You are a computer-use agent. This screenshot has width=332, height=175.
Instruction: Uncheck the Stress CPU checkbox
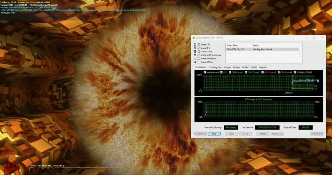click(199, 45)
